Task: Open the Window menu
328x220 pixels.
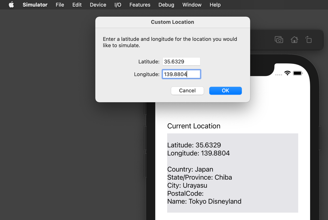Action: point(192,5)
